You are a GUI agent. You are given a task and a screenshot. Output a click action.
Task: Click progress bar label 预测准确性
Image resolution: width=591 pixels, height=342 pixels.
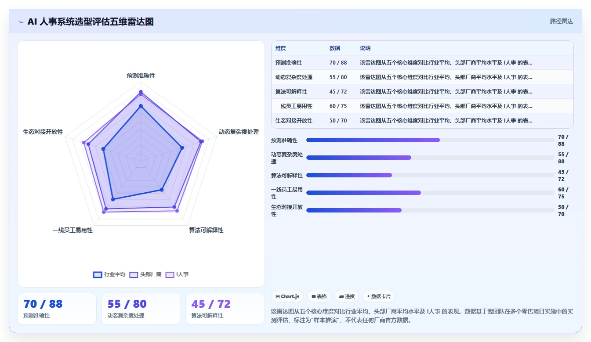284,140
